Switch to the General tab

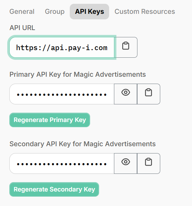[x=22, y=11]
